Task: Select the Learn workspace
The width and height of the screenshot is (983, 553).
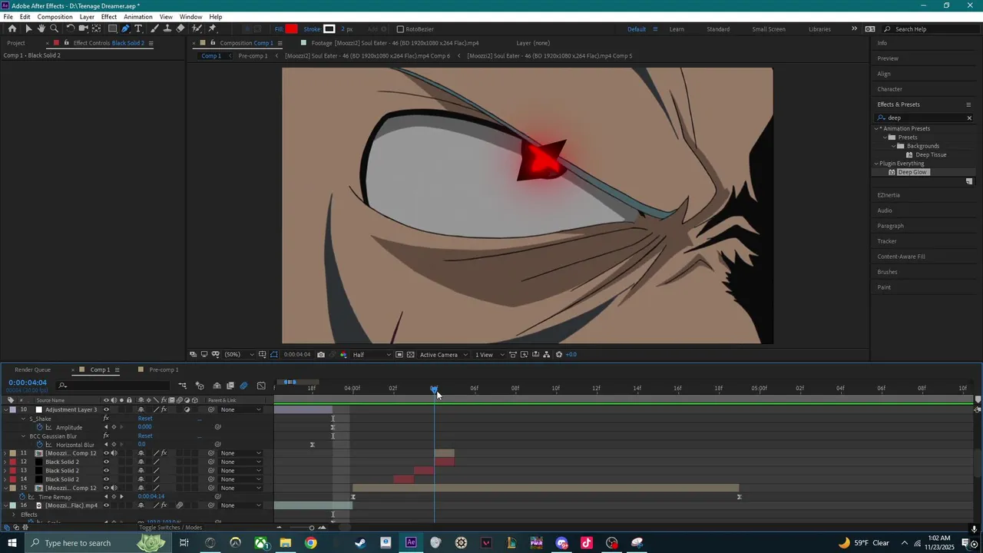Action: pyautogui.click(x=677, y=29)
